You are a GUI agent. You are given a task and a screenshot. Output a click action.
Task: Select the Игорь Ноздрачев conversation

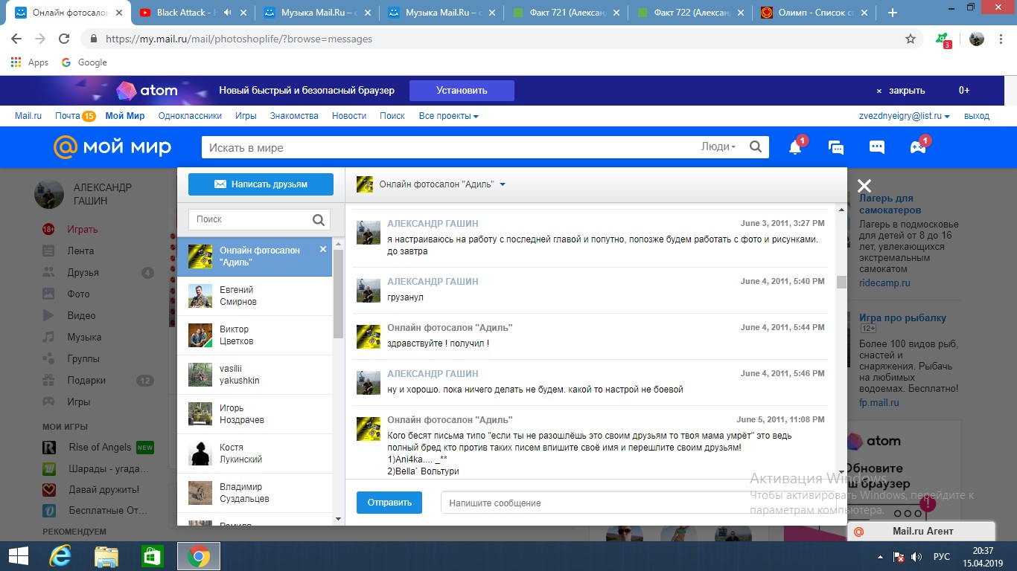point(255,414)
